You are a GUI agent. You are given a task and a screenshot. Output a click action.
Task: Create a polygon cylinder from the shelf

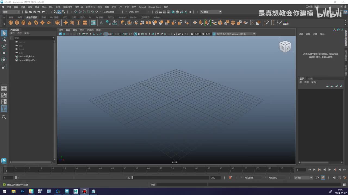click(x=23, y=23)
